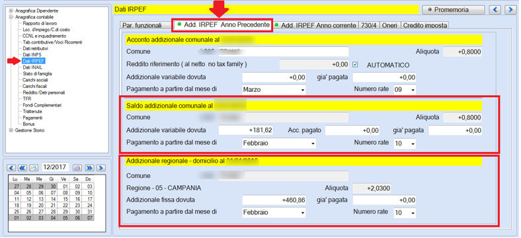The image size is (521, 238).
Task: Toggle the AUTOMATICO checkbox
Action: pyautogui.click(x=355, y=65)
